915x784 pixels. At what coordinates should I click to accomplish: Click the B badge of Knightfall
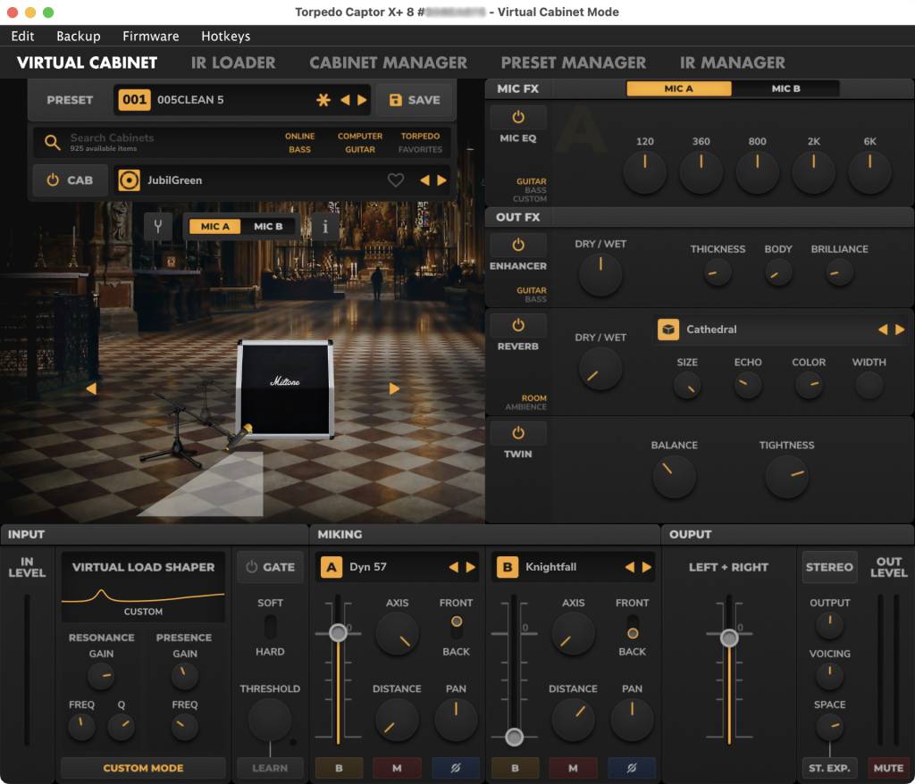click(508, 567)
